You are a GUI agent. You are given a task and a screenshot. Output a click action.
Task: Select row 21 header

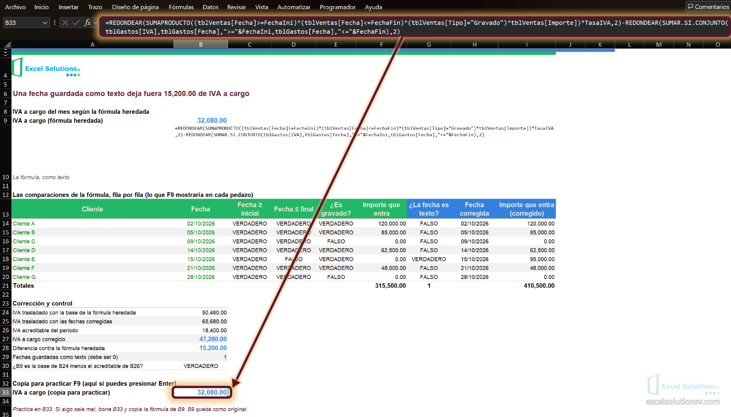[5, 286]
